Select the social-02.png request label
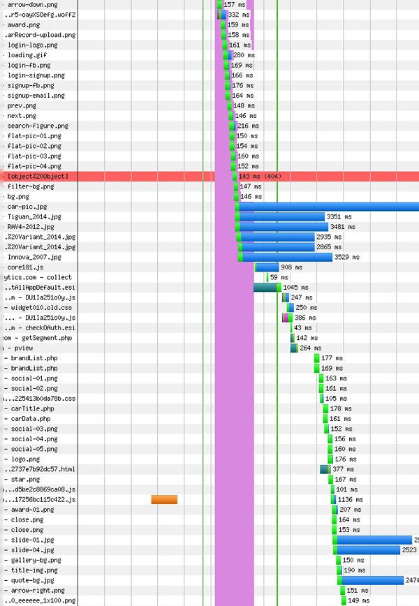 (31, 388)
